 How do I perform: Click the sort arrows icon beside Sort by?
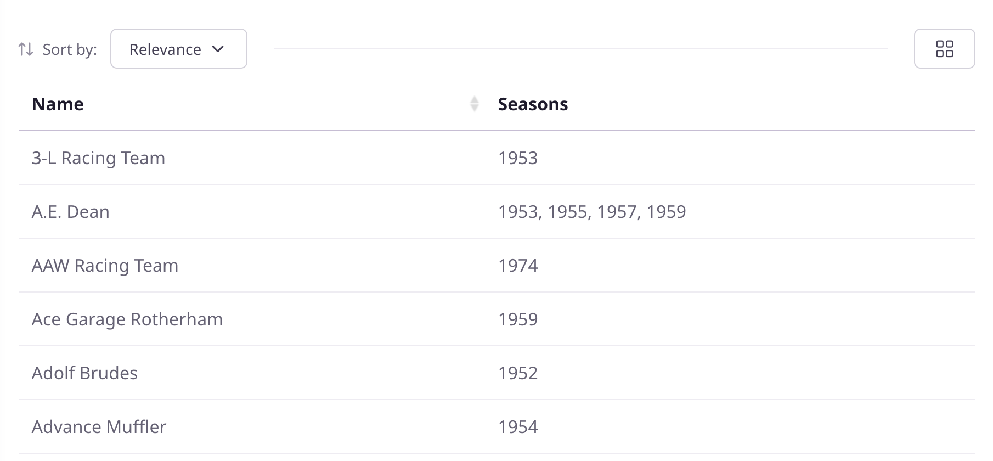(26, 49)
